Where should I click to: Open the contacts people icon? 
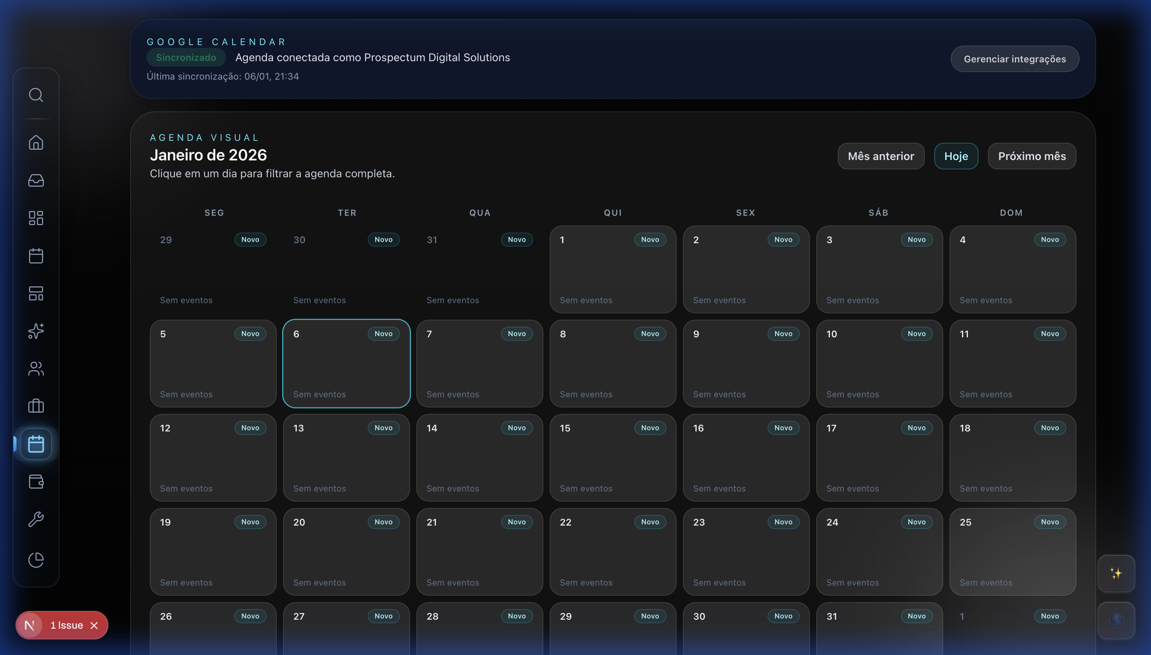pyautogui.click(x=36, y=369)
